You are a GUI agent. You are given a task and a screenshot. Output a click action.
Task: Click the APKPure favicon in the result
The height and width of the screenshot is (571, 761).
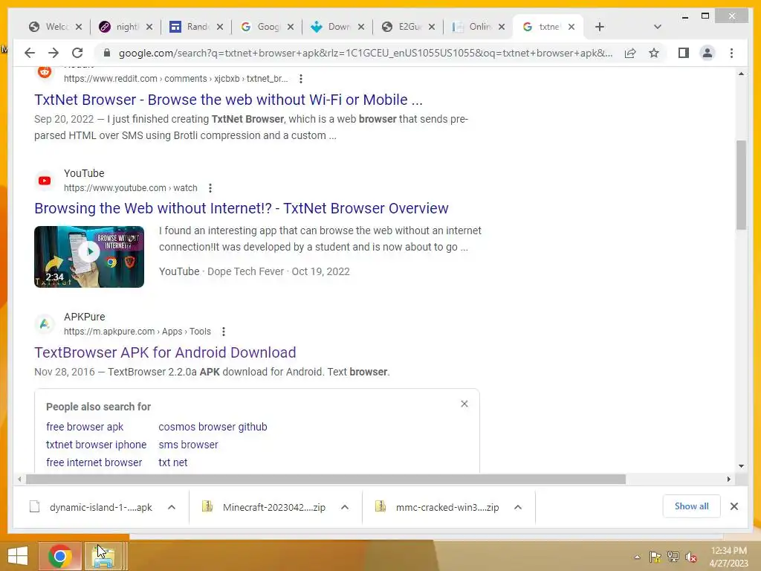(45, 324)
